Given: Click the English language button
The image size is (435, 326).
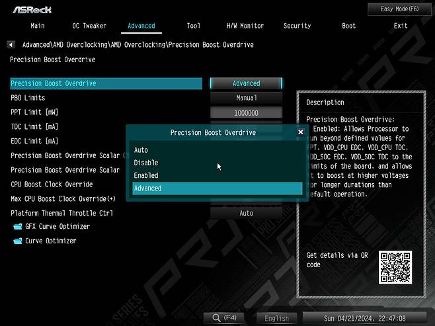Looking at the screenshot, I should [x=276, y=318].
